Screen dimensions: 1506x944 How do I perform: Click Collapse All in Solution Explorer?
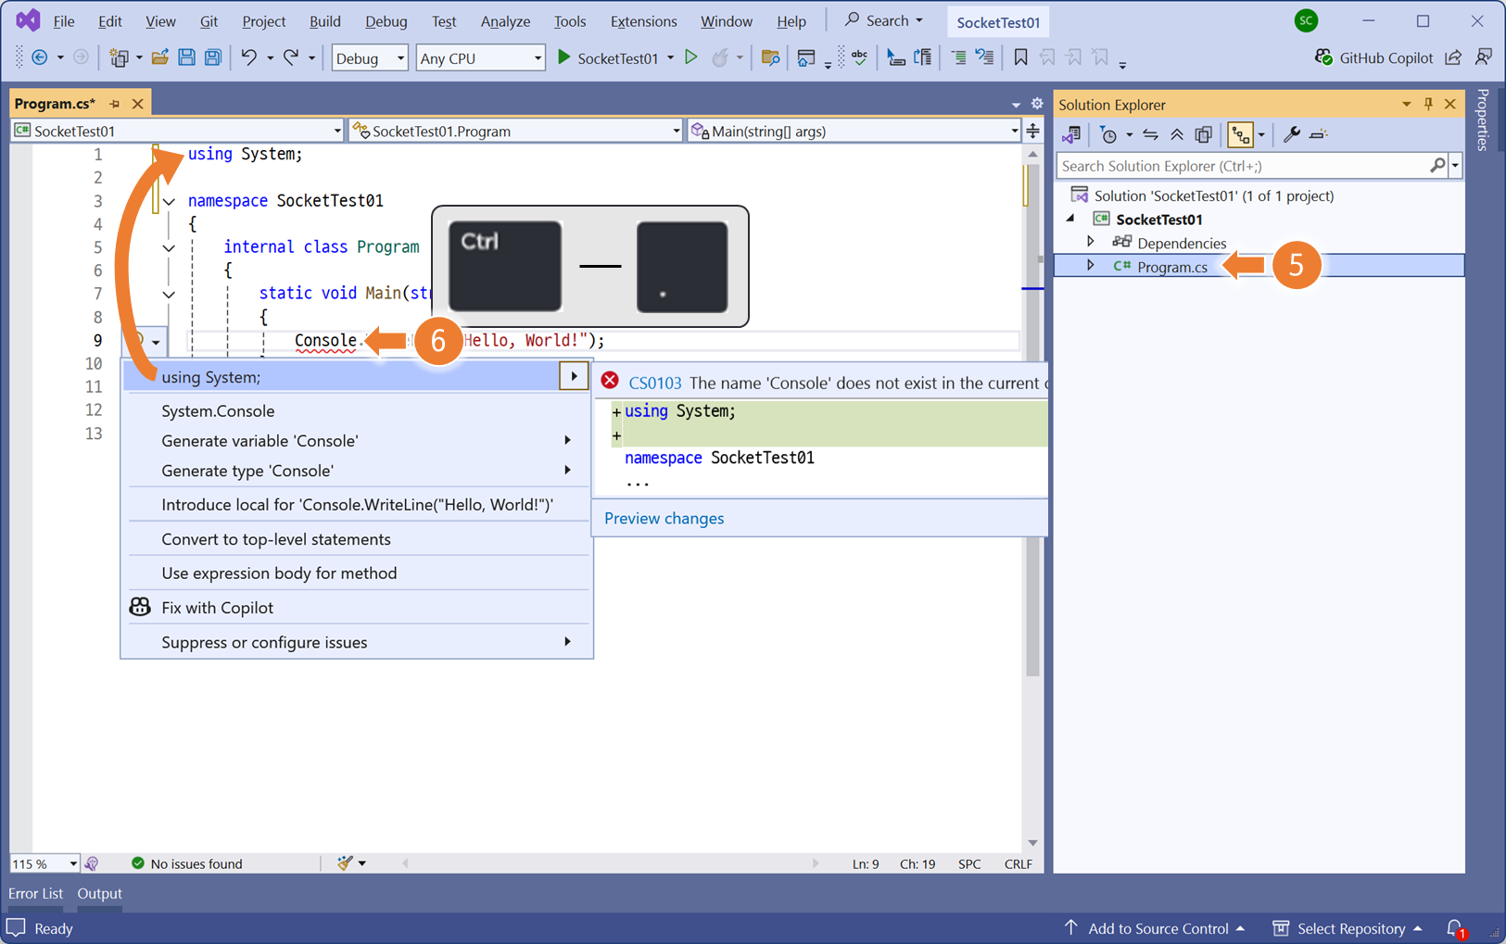(x=1177, y=135)
